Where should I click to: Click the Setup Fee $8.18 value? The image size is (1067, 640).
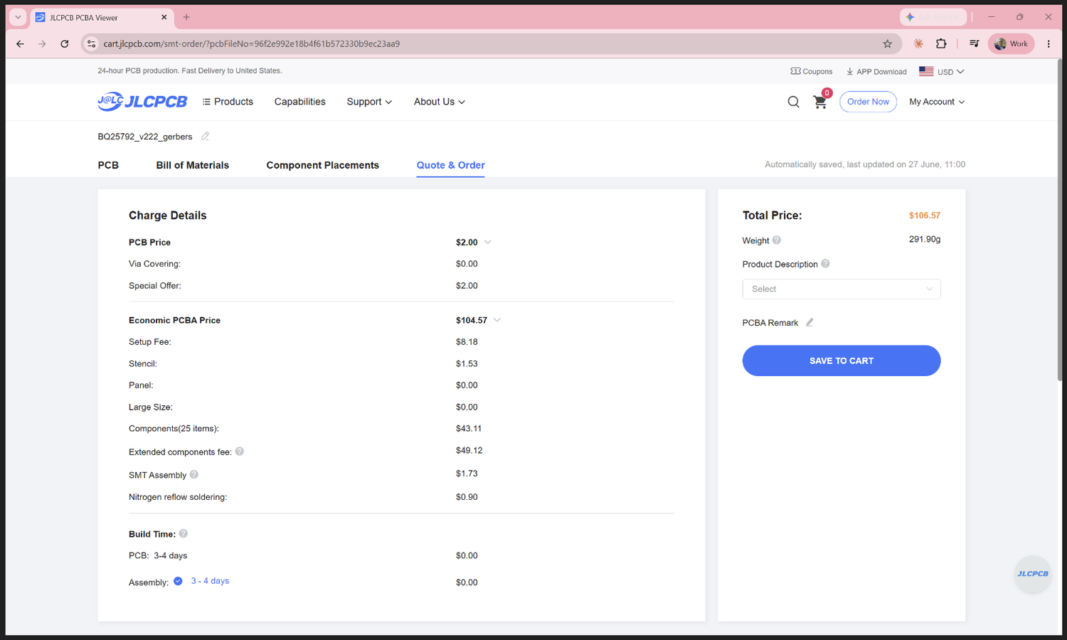point(467,342)
